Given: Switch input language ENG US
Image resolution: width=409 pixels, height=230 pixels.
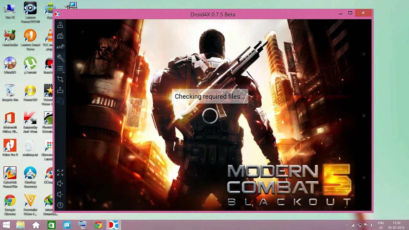Looking at the screenshot, I should 381,225.
